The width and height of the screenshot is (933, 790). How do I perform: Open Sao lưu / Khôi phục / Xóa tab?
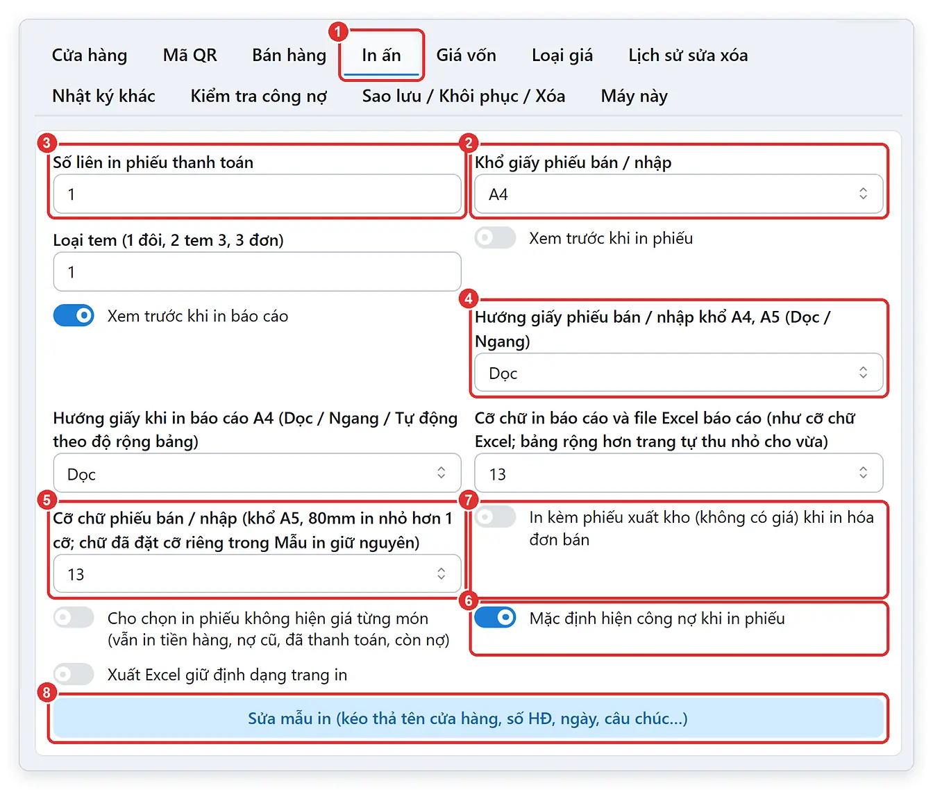coord(463,96)
